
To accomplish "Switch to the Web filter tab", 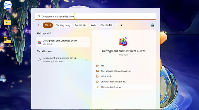I will (x=93, y=25).
